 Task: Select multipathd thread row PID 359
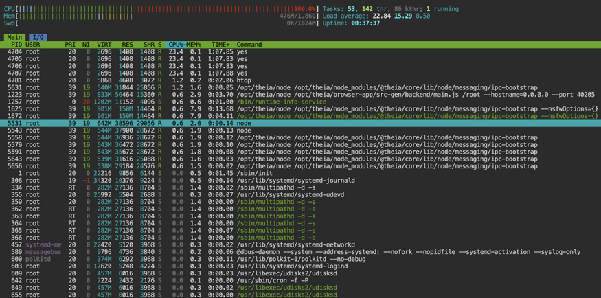[x=301, y=202]
